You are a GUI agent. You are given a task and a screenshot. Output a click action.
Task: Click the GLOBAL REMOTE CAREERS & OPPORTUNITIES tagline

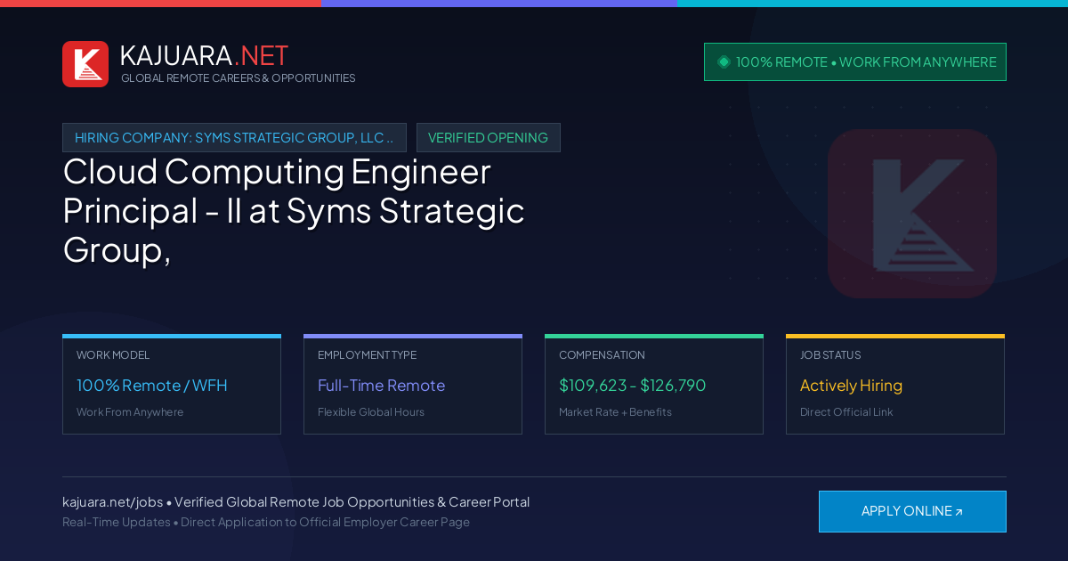click(239, 78)
